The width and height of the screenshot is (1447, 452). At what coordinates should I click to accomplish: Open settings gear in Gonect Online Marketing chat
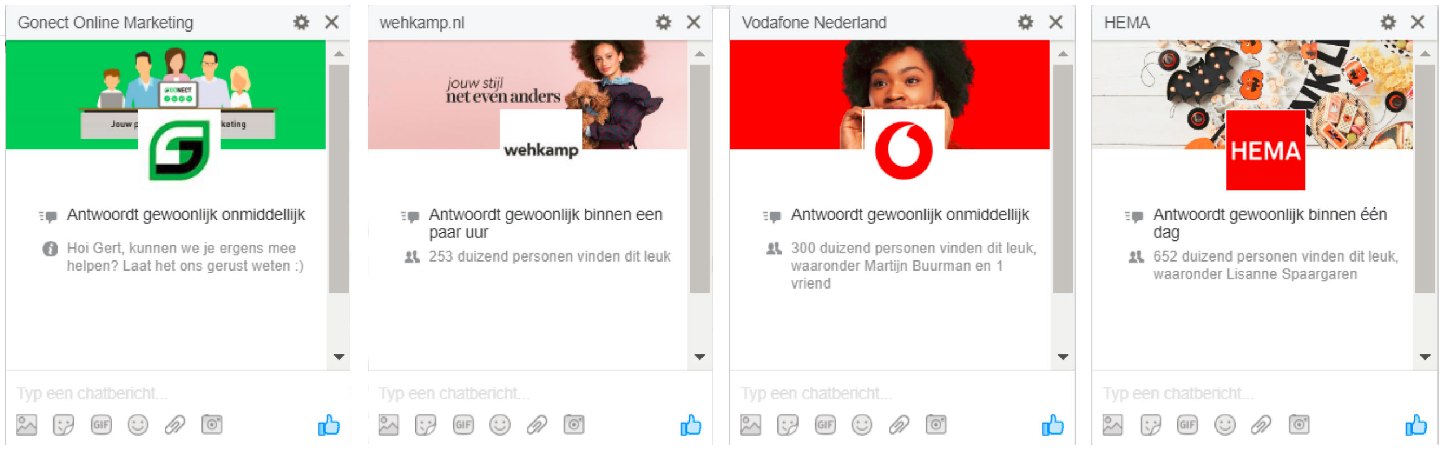click(301, 23)
